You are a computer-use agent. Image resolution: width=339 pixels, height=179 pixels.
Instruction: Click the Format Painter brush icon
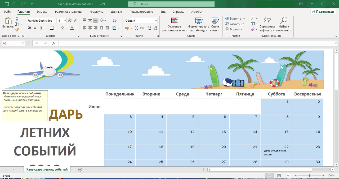coord(17,30)
